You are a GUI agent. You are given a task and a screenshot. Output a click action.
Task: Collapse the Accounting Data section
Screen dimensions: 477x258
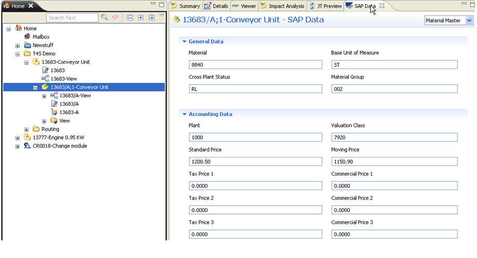184,114
